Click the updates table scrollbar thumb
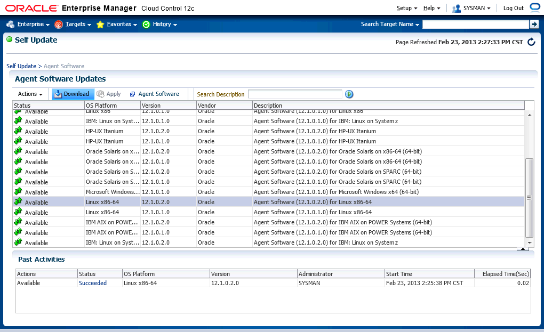This screenshot has width=544, height=332. [x=530, y=198]
